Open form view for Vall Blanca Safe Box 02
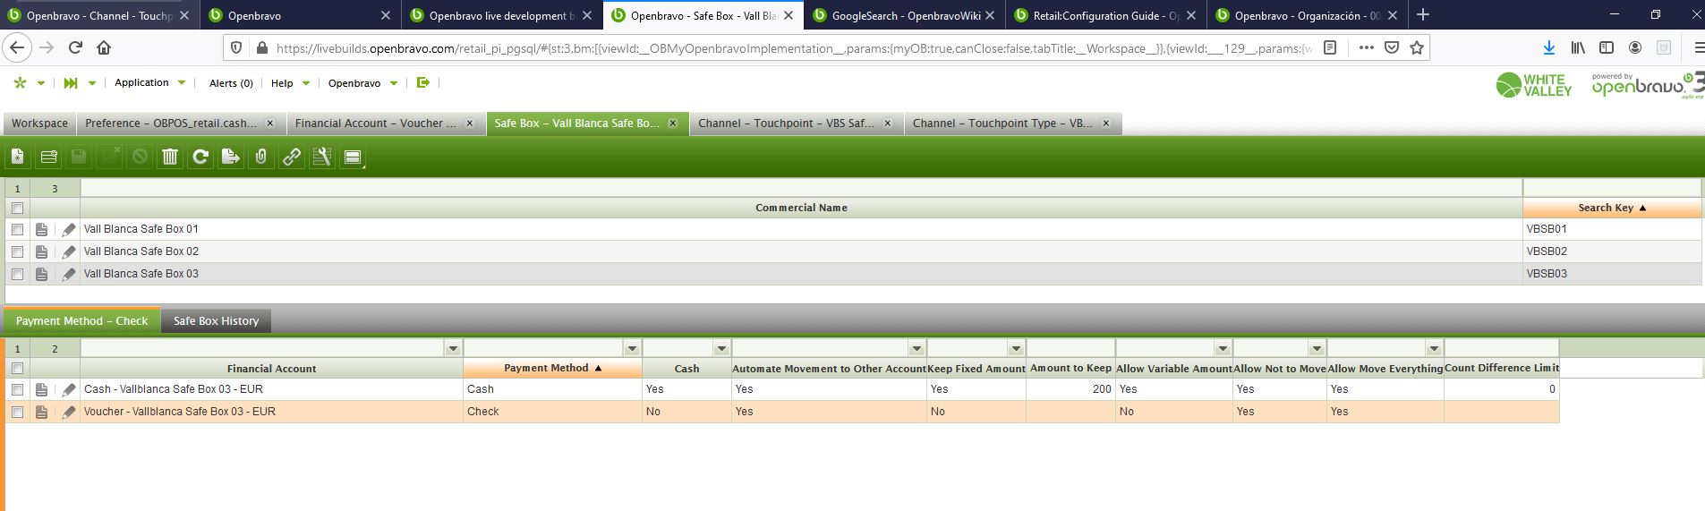The height and width of the screenshot is (511, 1705). point(41,252)
